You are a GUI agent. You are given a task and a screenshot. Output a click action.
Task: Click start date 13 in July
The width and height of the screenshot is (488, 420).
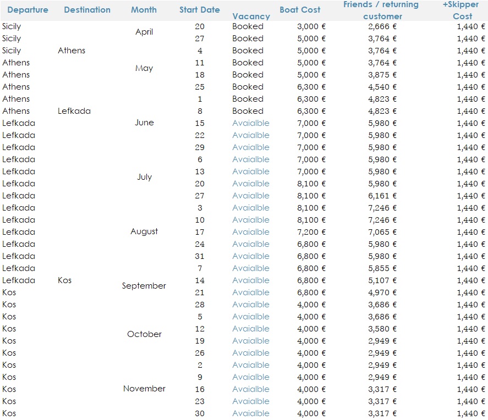200,172
